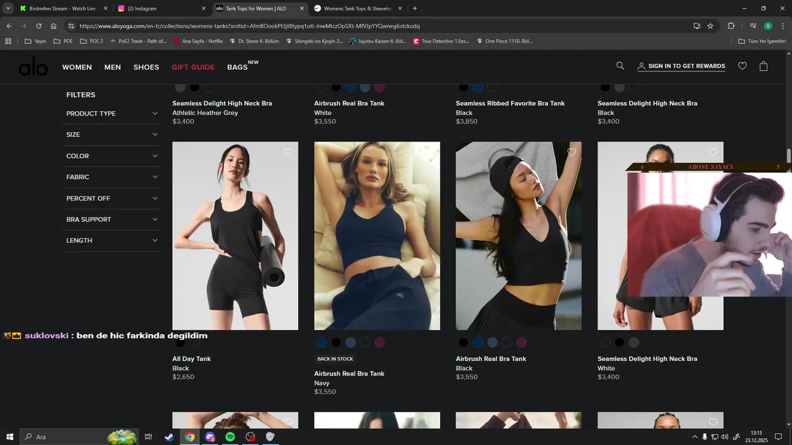Screen dimensions: 792x445
Task: Select blue swatch under Airbrush Real Bra Tank Black
Action: pyautogui.click(x=478, y=342)
